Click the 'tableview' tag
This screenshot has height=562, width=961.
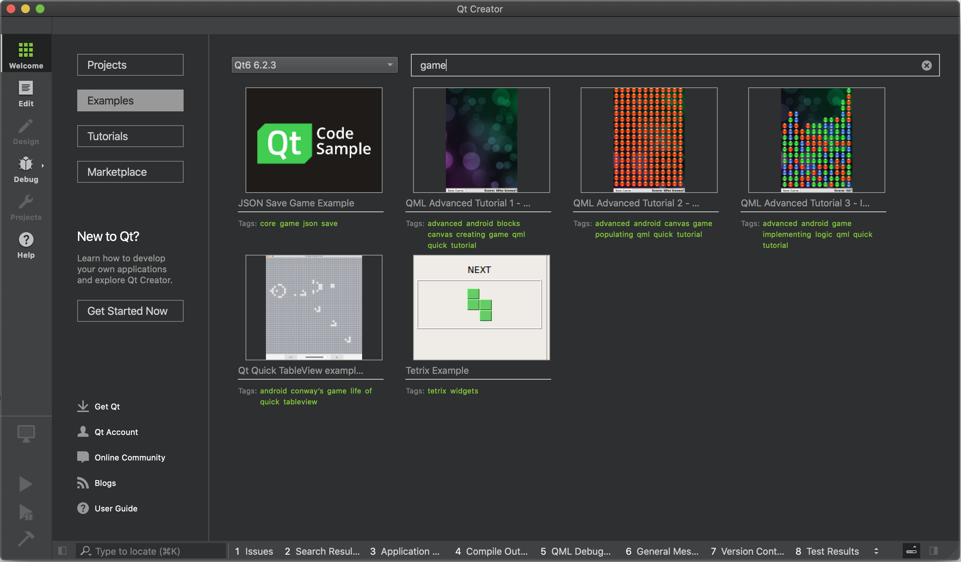coord(300,402)
